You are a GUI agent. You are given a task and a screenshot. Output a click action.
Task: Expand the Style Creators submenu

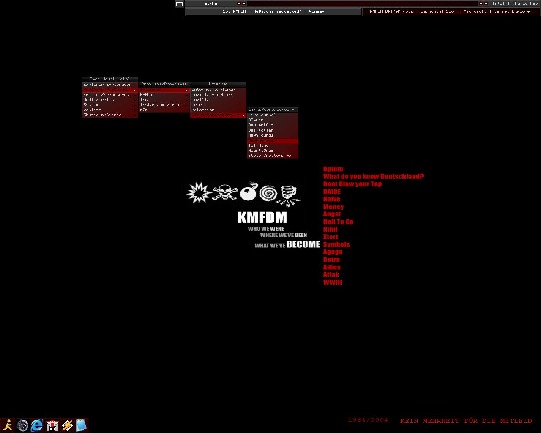click(273, 156)
